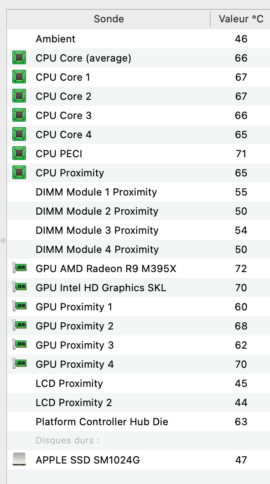Select the APPLE SSD SM1024G drive icon
270x484 pixels.
click(19, 459)
